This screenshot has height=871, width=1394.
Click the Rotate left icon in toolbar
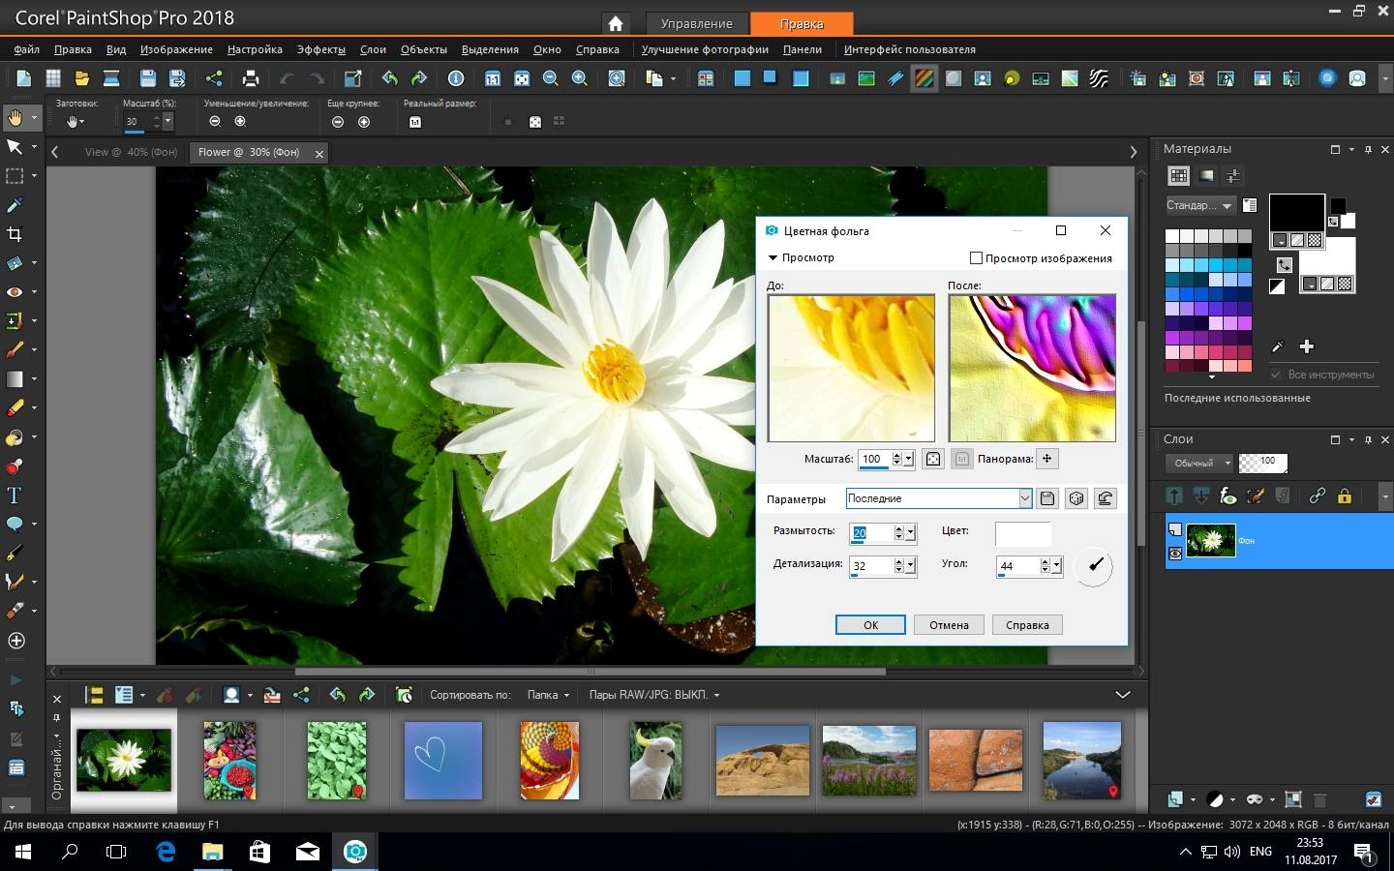coord(389,79)
